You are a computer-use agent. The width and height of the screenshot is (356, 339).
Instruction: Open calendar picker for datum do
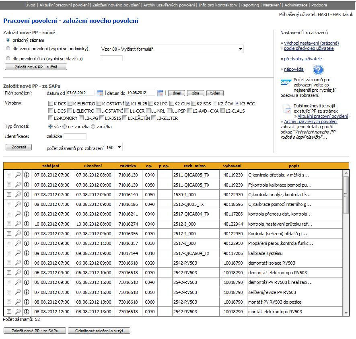(x=160, y=93)
